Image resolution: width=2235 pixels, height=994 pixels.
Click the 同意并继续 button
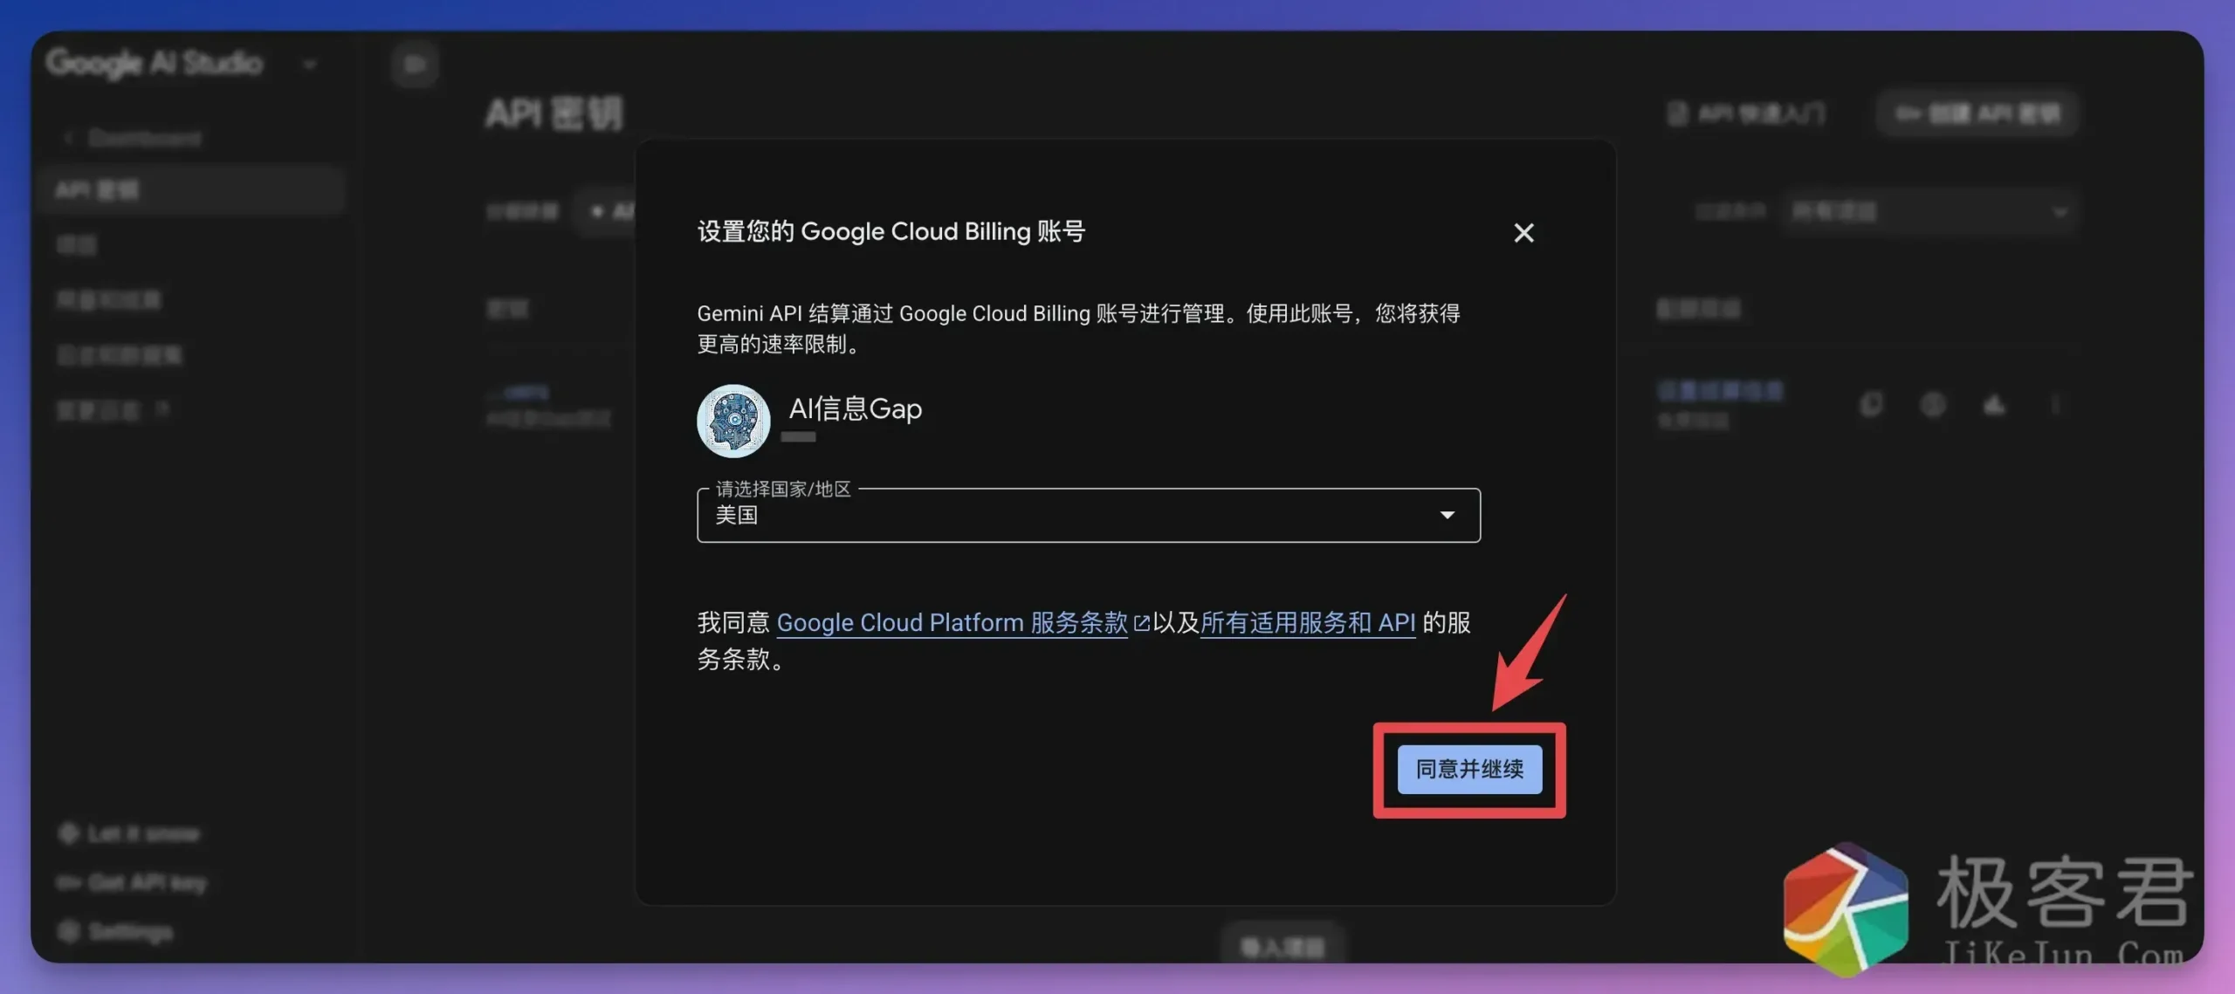[1469, 771]
